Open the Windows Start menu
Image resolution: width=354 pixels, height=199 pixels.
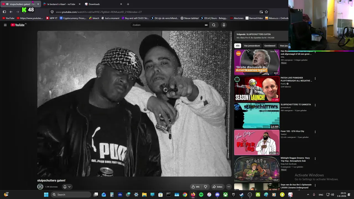tap(46, 195)
